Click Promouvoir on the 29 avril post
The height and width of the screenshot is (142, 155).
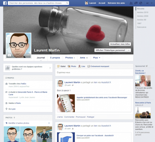tap(81, 117)
